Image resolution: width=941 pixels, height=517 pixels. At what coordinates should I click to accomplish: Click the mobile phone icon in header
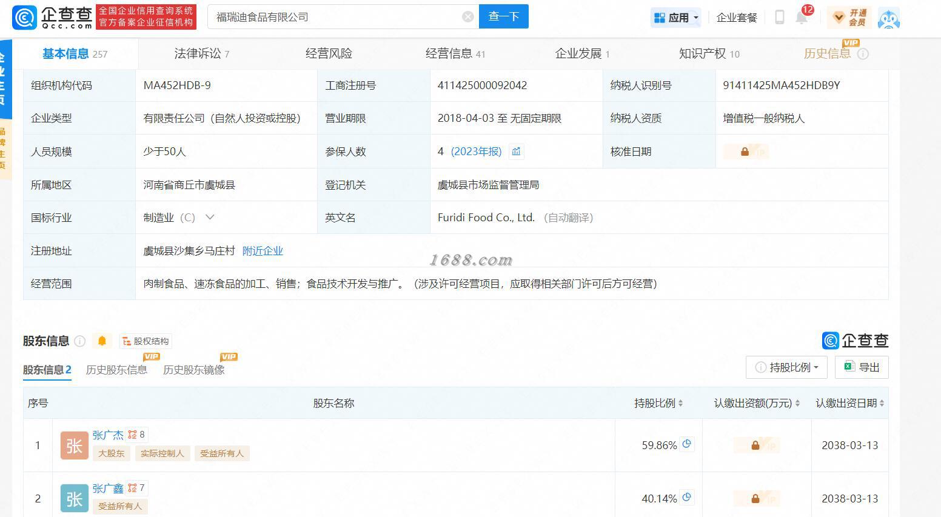[780, 17]
